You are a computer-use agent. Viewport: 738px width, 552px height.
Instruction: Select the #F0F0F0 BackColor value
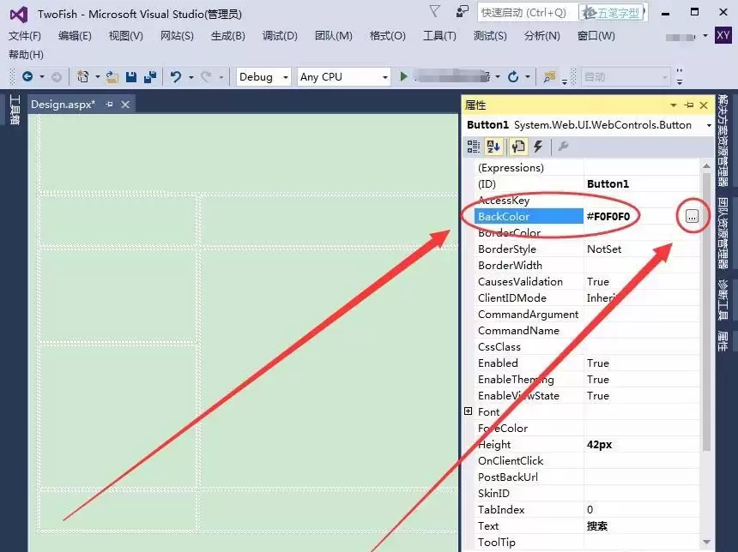pos(610,216)
